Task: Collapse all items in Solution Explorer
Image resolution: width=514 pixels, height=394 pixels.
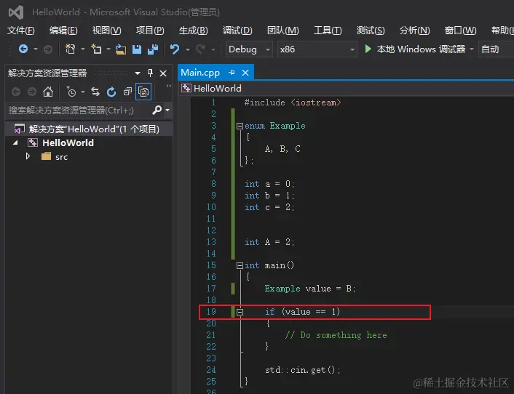Action: pyautogui.click(x=127, y=92)
